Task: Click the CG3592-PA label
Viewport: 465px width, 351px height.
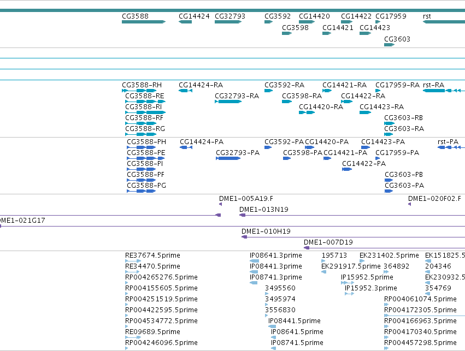Action: tap(284, 142)
